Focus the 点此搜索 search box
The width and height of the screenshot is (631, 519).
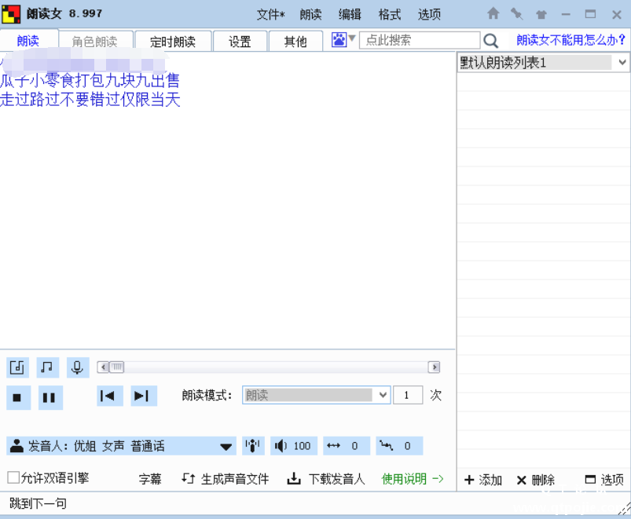tap(420, 40)
